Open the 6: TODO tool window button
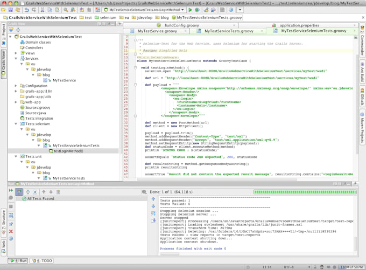This screenshot has height=270, width=366. [x=42, y=260]
